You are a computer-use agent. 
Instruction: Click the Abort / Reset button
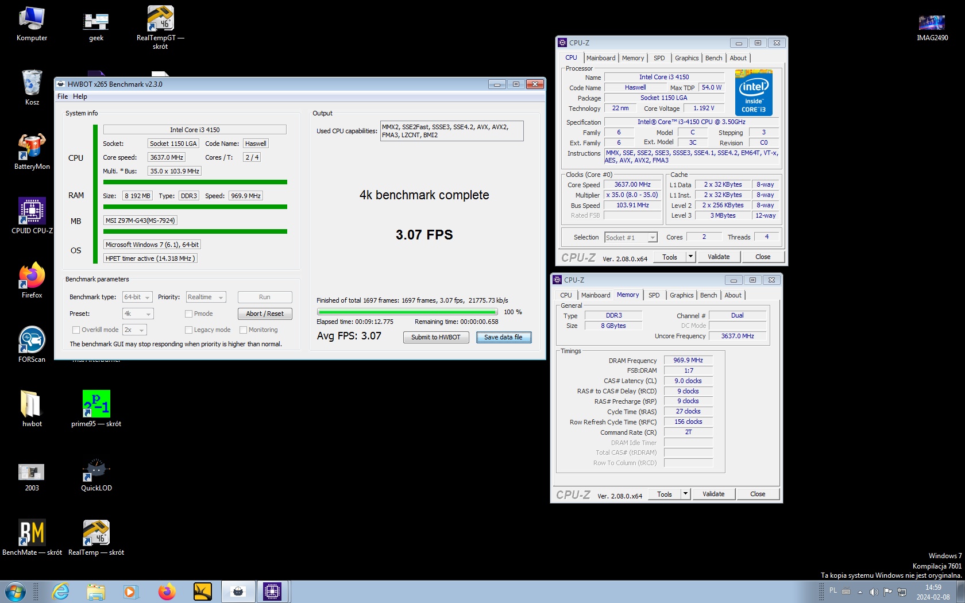pyautogui.click(x=265, y=314)
